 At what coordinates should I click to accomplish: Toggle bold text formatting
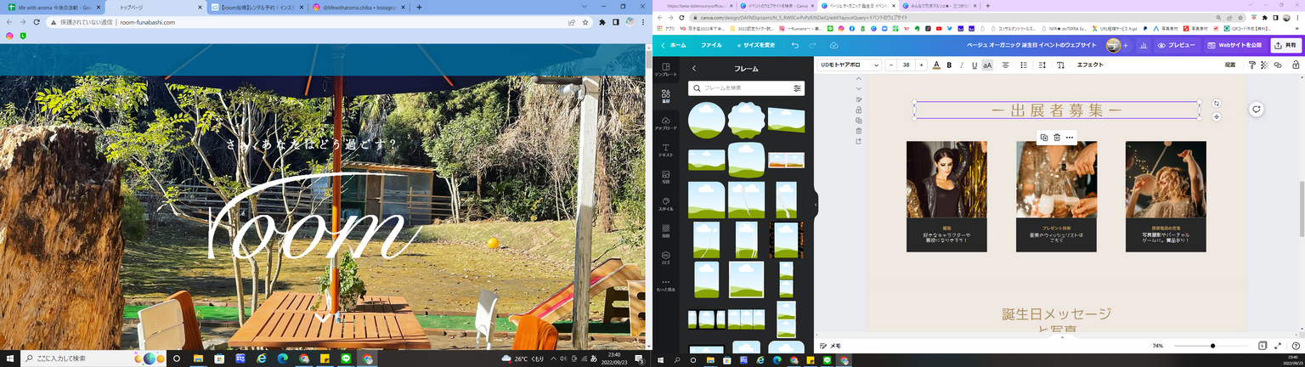pos(949,65)
